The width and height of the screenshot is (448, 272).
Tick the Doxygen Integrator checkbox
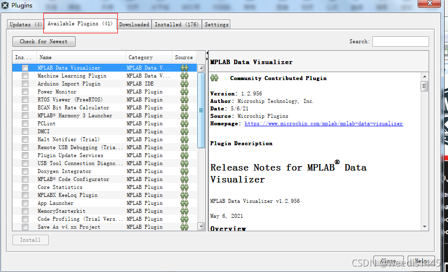(25, 172)
